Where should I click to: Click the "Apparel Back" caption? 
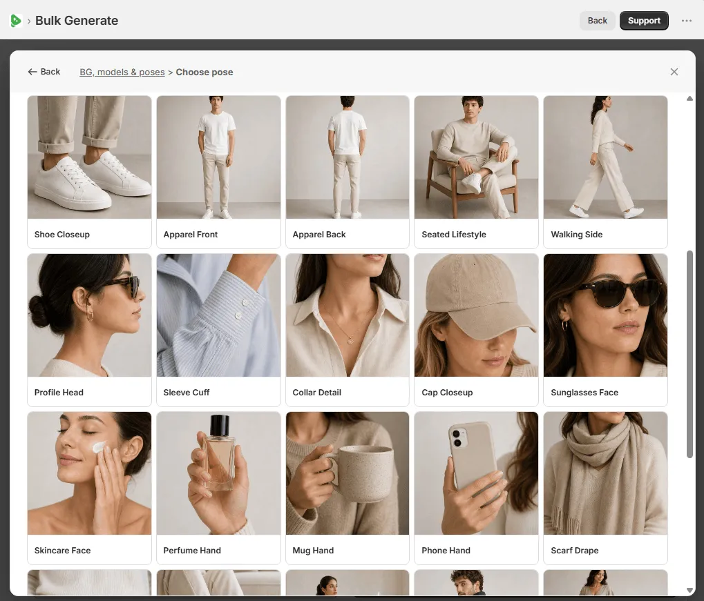[x=318, y=234]
